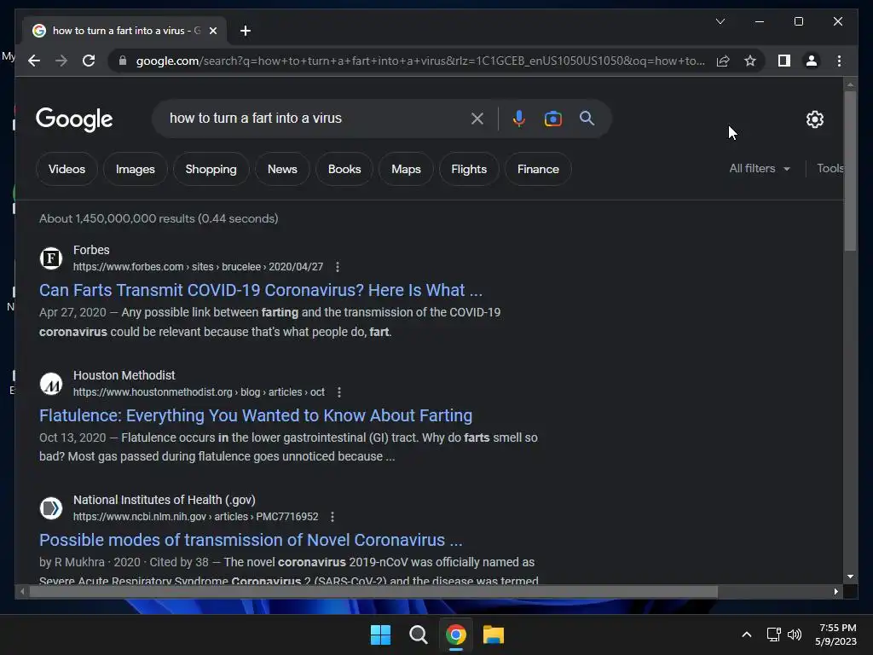The width and height of the screenshot is (873, 655).
Task: Switch to Shopping results
Action: tap(211, 169)
